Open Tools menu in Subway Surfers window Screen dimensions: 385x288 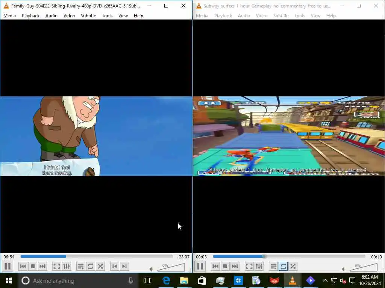point(300,16)
